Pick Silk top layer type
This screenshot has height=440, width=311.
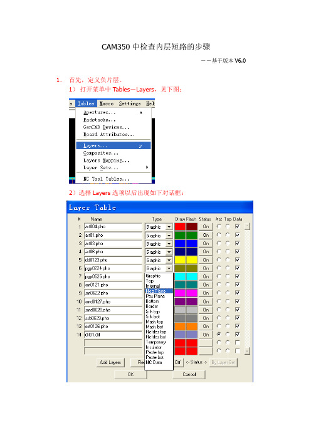pyautogui.click(x=159, y=312)
